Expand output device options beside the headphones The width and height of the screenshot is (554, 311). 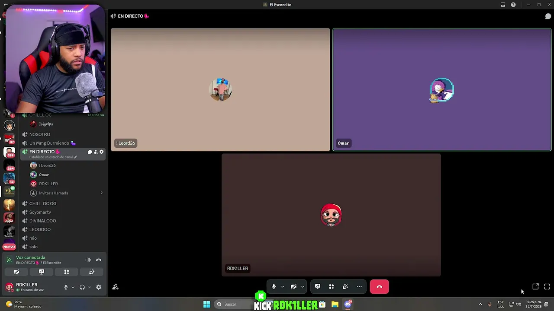89,287
